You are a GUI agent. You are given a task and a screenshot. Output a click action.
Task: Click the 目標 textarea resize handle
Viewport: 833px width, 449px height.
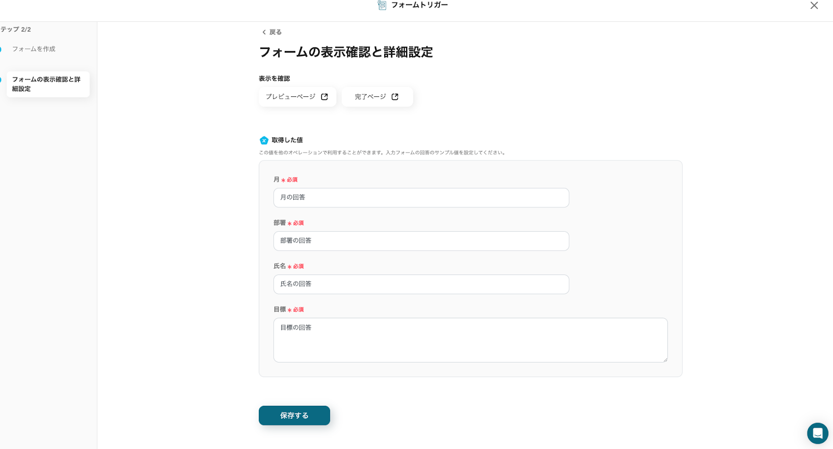click(665, 359)
